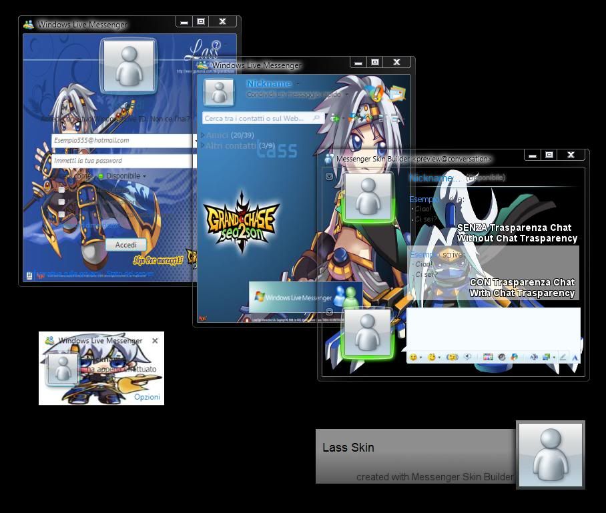Collapse the contact picture using top arrow button

click(x=329, y=177)
